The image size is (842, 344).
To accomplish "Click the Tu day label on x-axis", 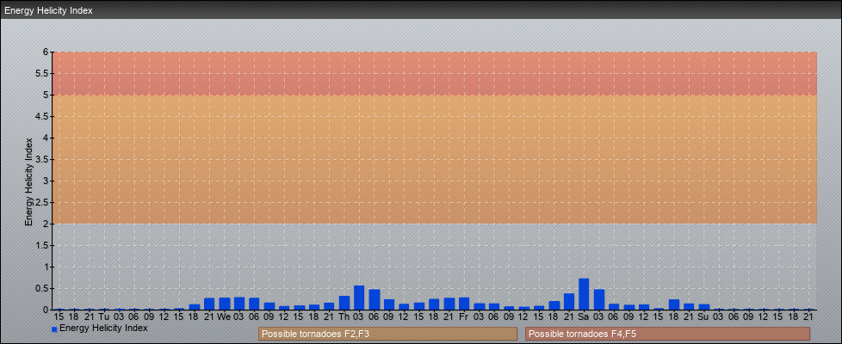I will 104,317.
